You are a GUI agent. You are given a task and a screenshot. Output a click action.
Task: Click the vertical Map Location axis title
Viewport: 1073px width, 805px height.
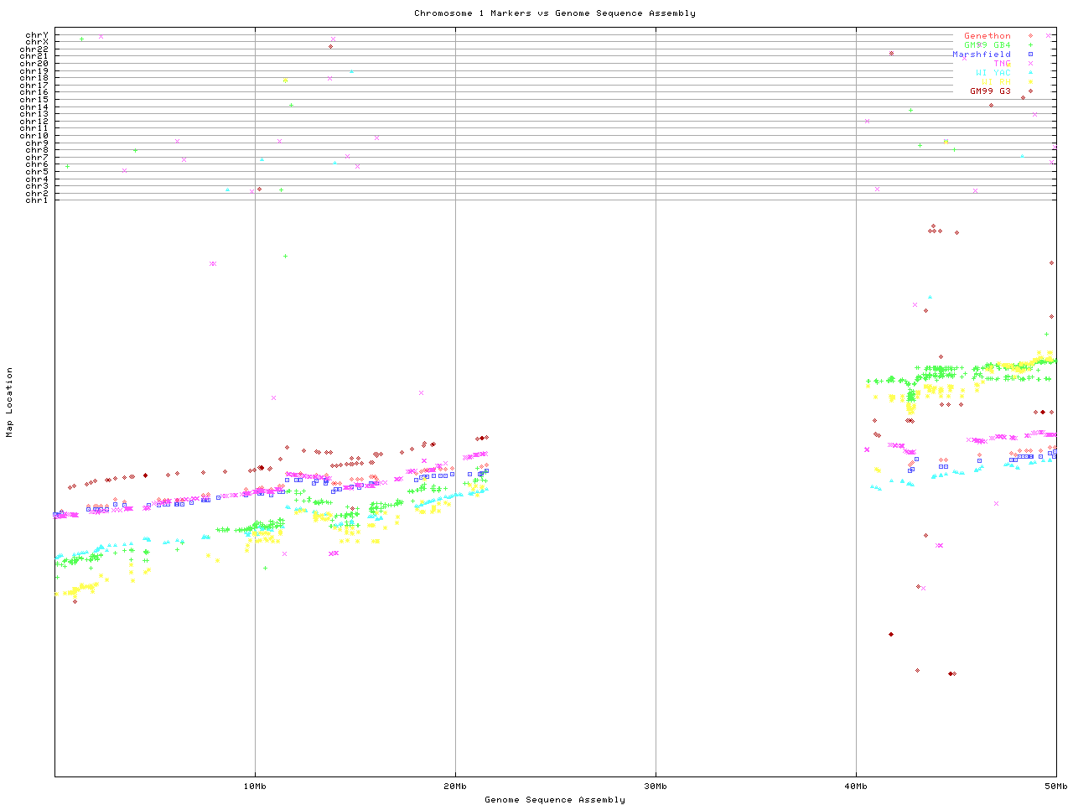tap(10, 402)
